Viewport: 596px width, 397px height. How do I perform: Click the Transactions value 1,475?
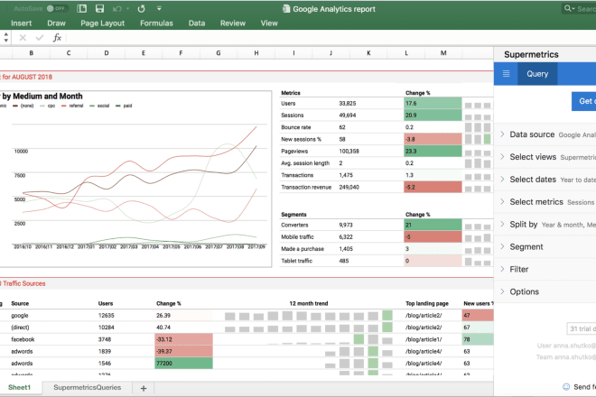point(346,175)
